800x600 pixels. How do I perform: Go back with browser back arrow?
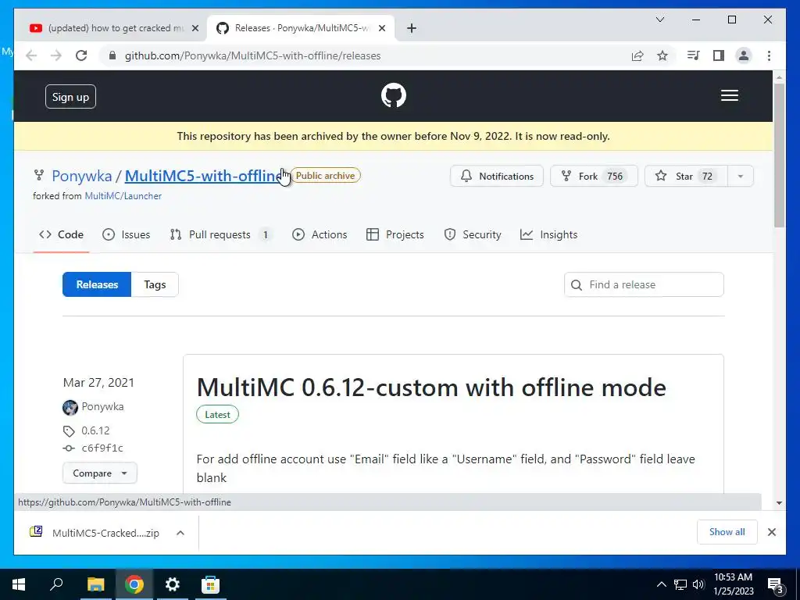click(x=31, y=55)
